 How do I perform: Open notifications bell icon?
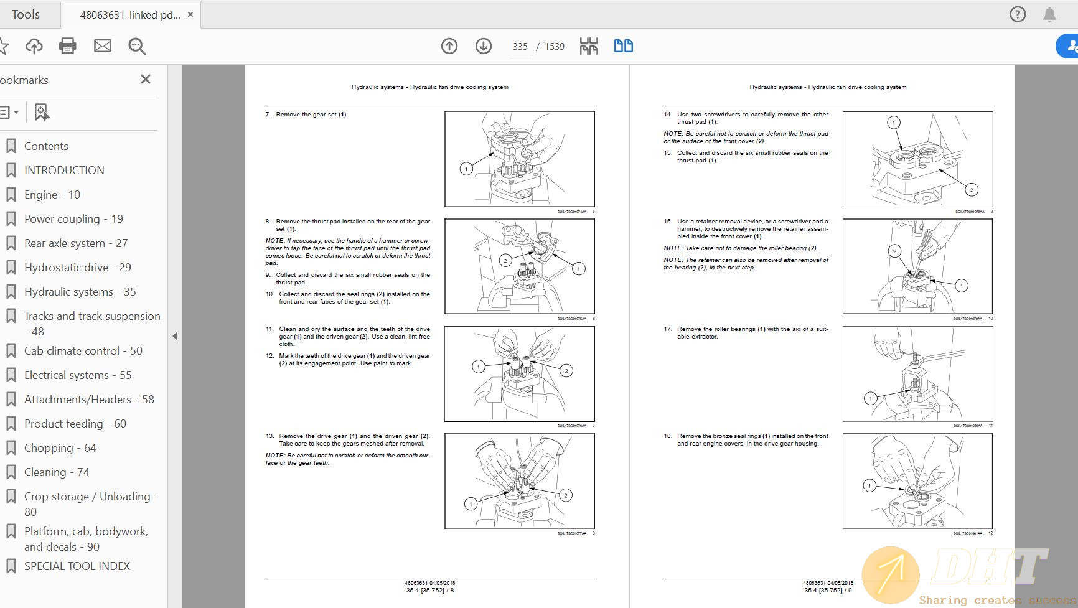click(x=1049, y=14)
